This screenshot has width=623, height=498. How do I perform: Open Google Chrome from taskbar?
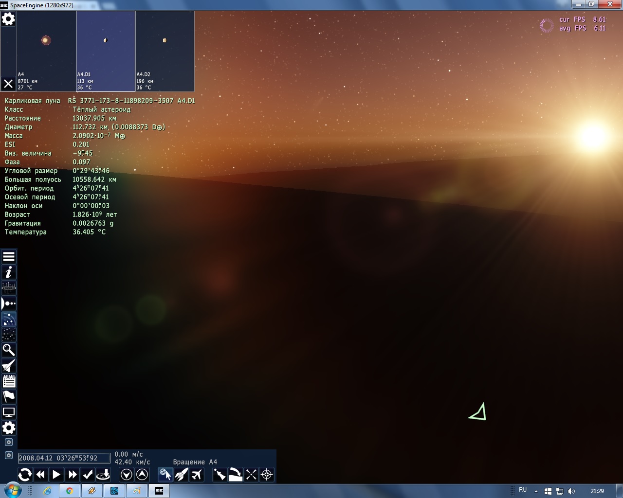click(70, 491)
